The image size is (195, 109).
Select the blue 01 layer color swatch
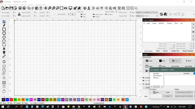tap(7, 100)
